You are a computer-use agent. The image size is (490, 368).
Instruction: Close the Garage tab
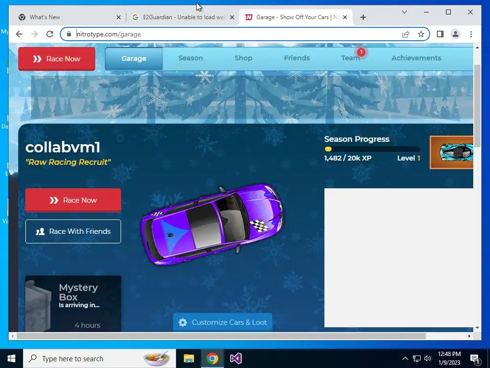click(x=345, y=17)
